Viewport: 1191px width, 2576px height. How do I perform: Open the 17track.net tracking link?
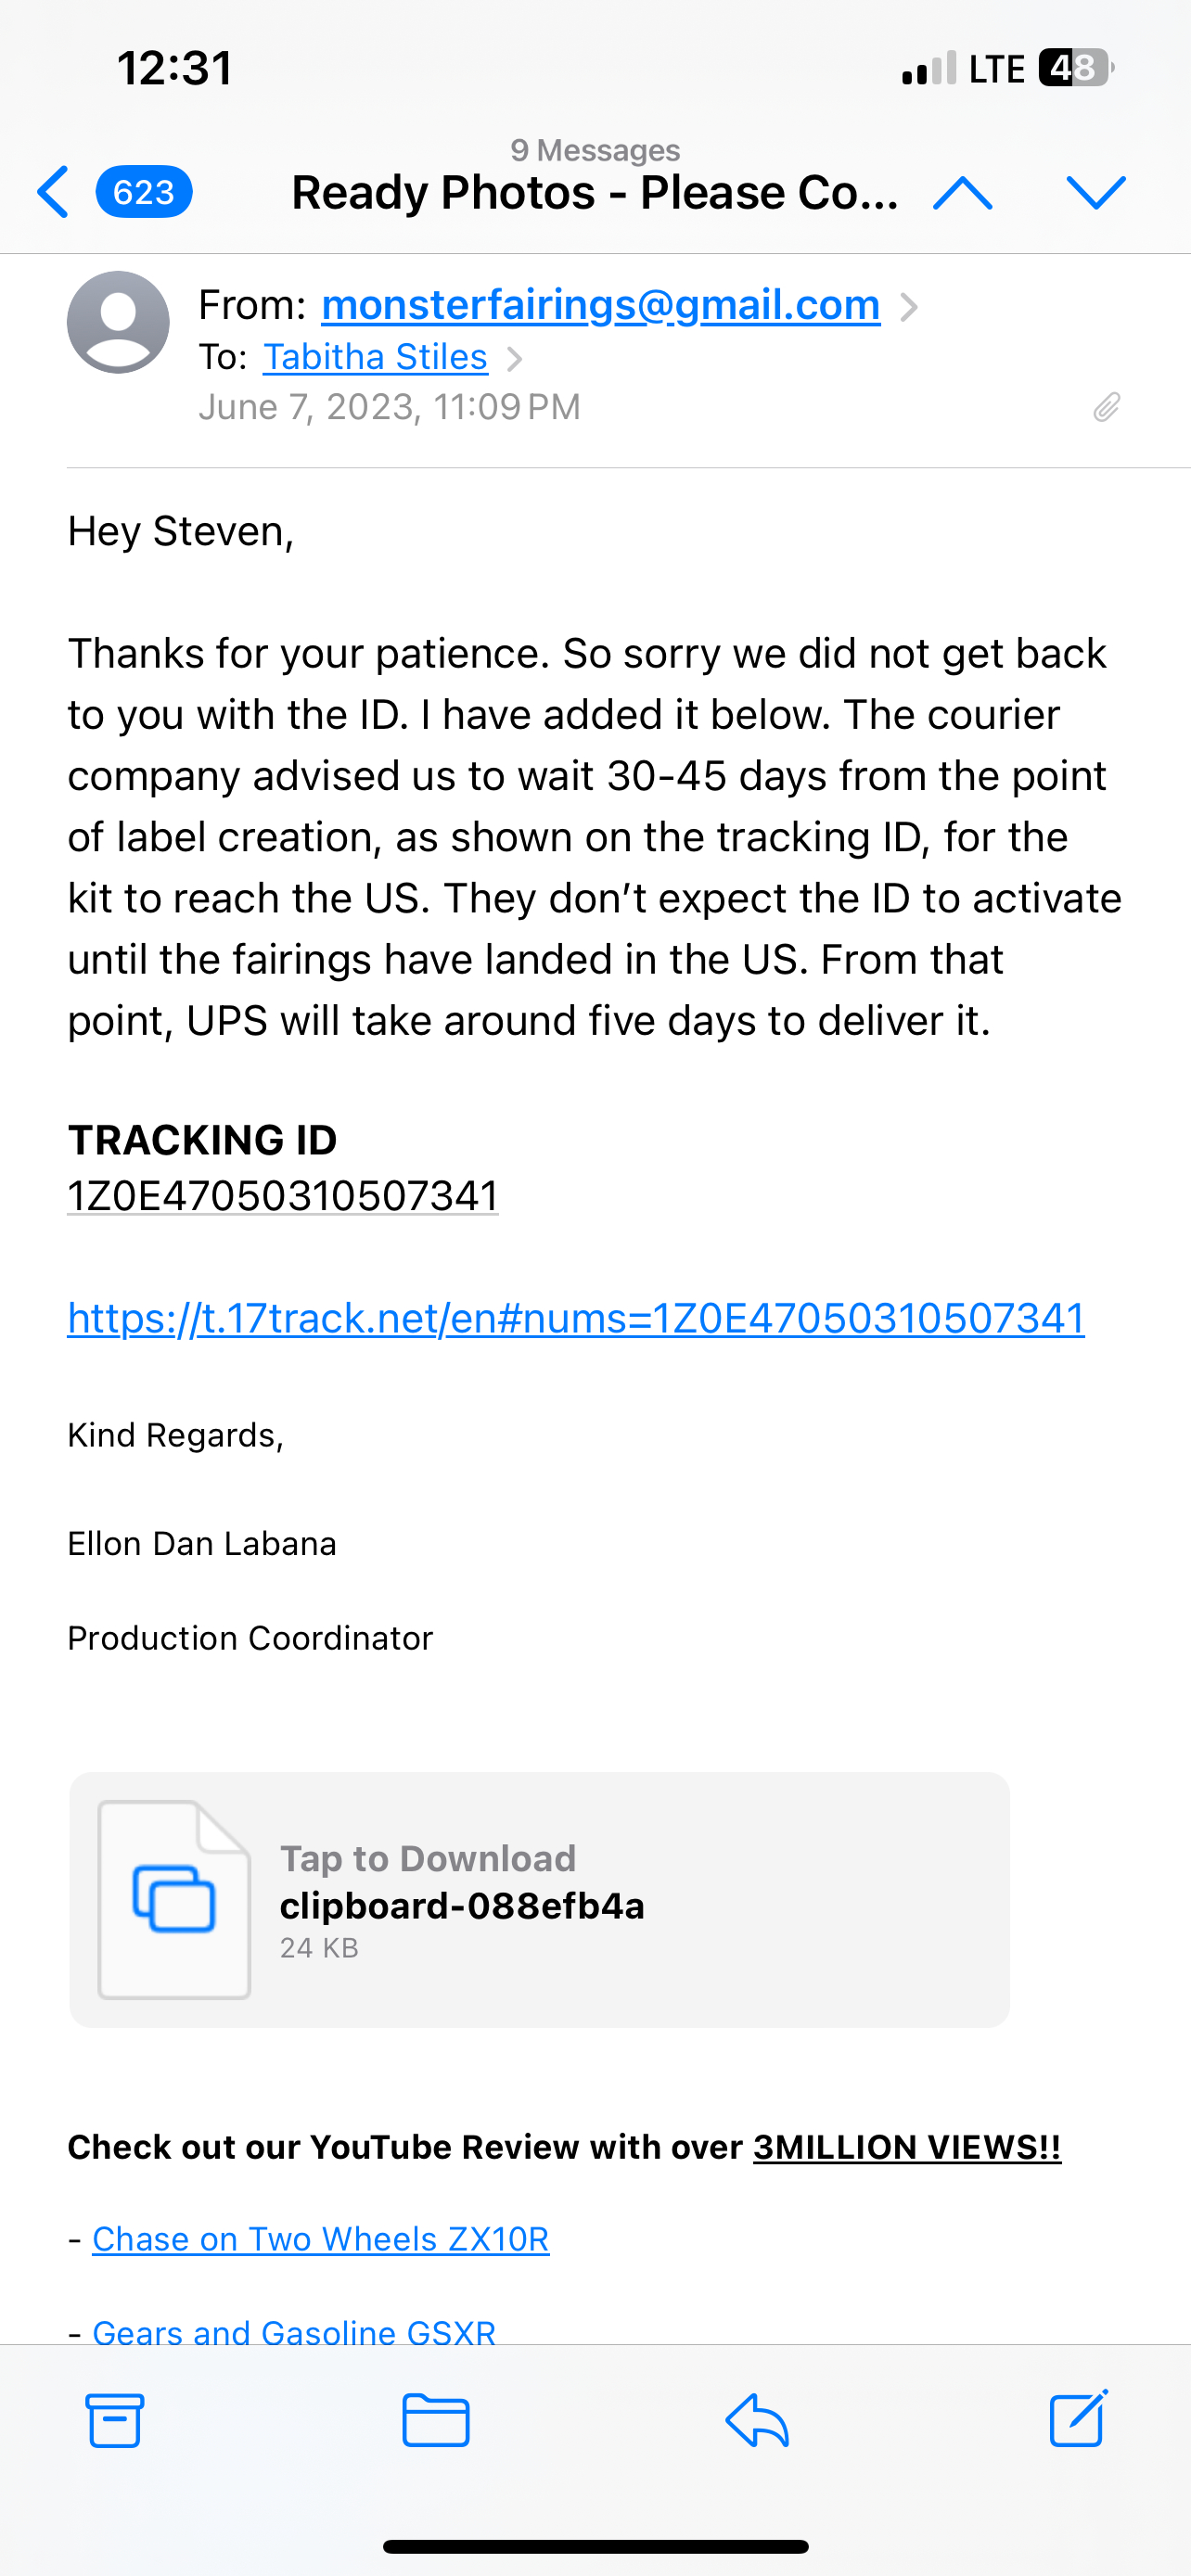[576, 1318]
